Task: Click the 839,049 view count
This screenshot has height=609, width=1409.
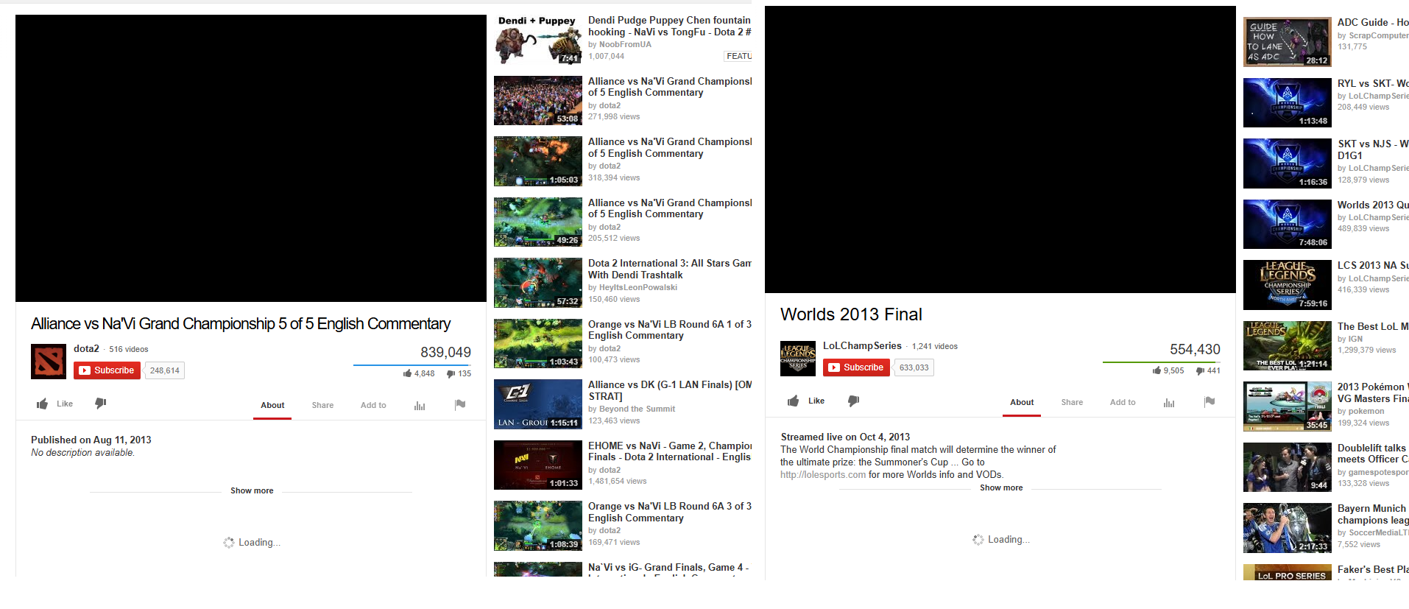Action: coord(445,352)
